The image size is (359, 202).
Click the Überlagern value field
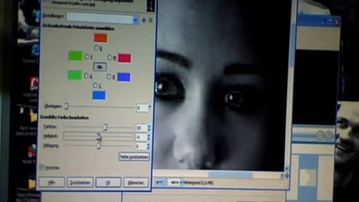tap(142, 108)
